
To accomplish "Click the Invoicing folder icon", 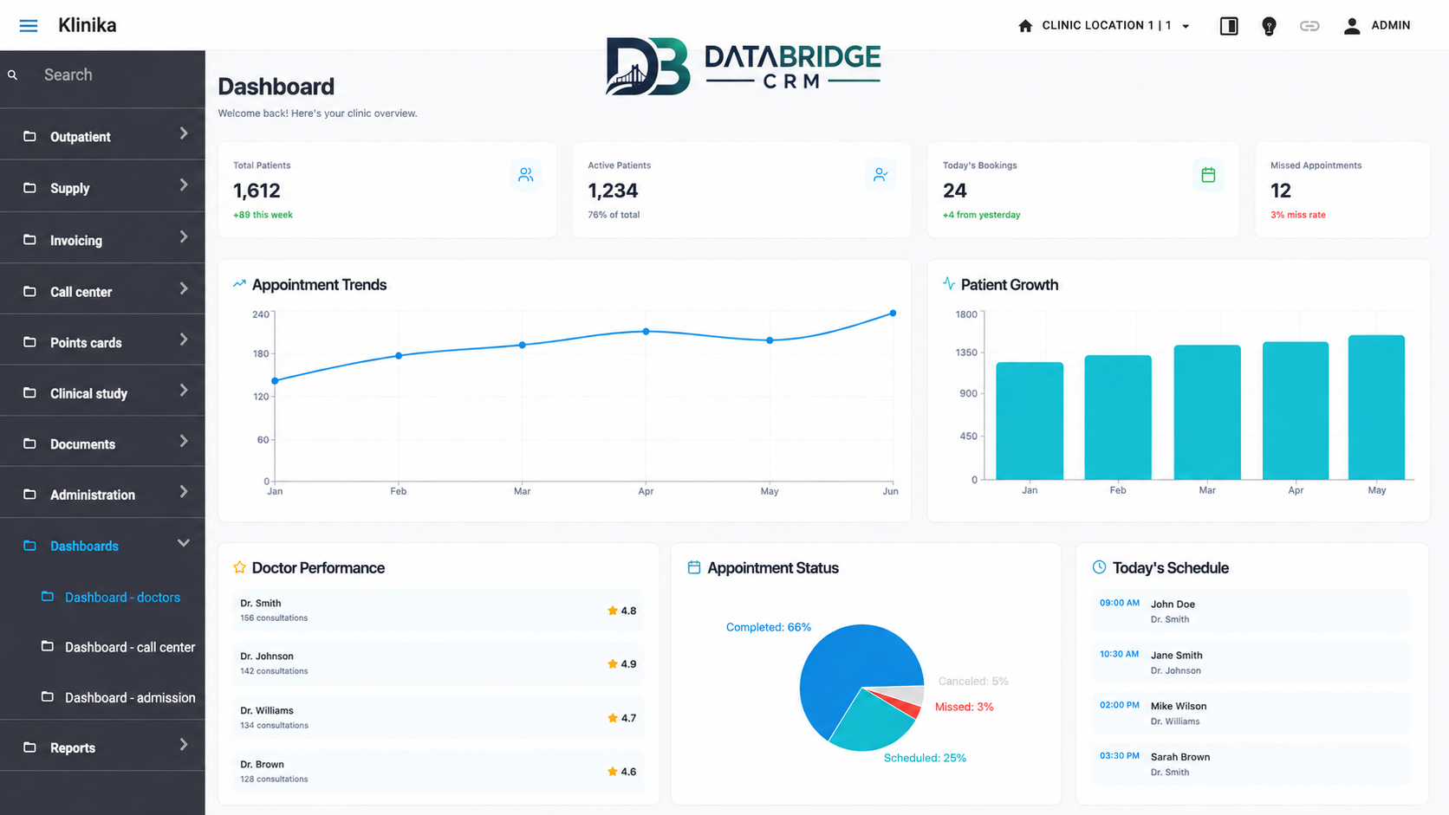I will 29,239.
